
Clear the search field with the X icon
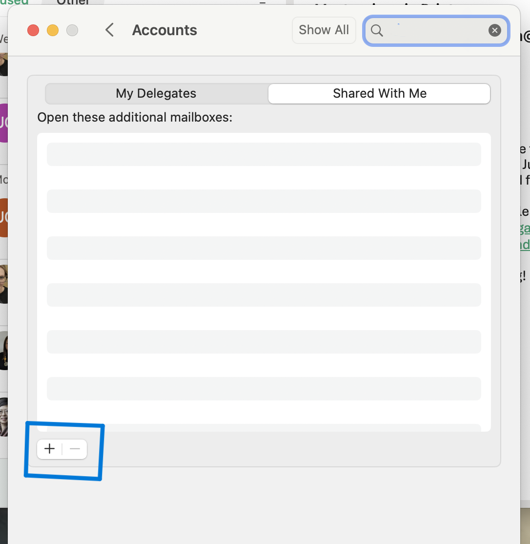[495, 31]
